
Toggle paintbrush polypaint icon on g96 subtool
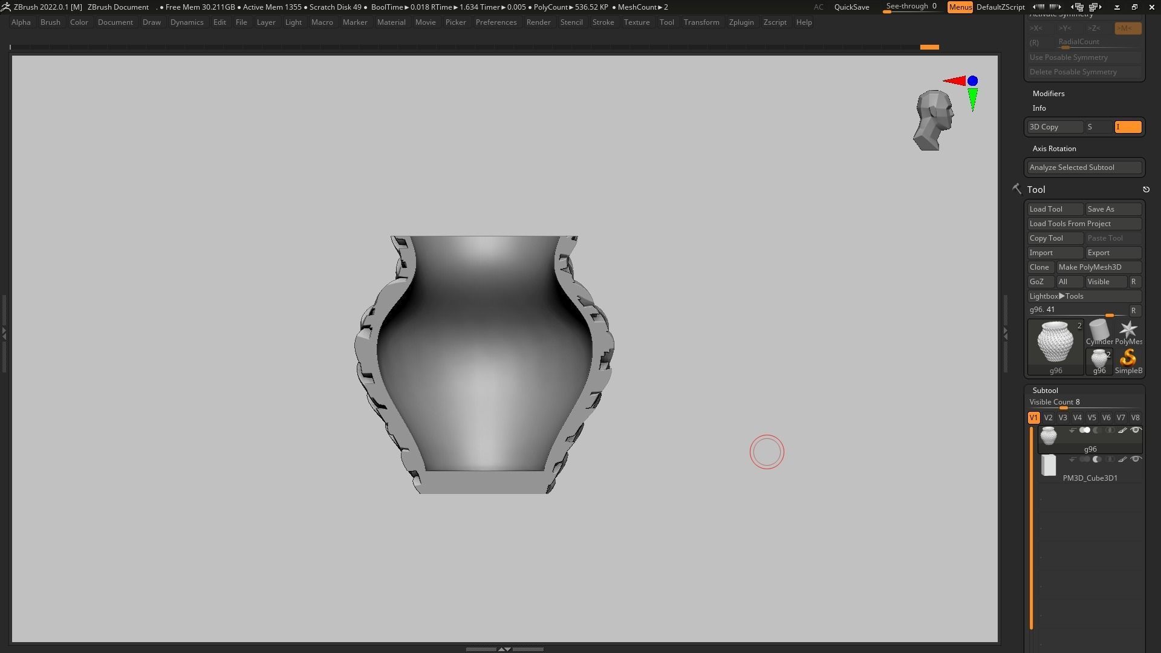(1122, 430)
